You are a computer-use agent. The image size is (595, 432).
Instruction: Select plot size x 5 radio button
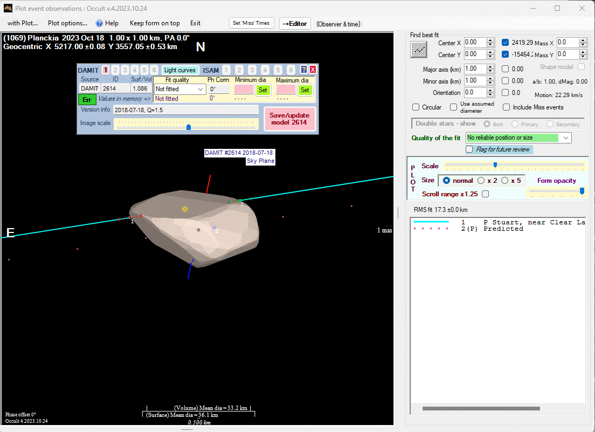tap(504, 181)
